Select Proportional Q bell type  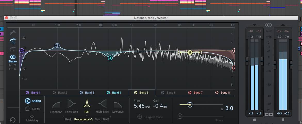pos(83,119)
